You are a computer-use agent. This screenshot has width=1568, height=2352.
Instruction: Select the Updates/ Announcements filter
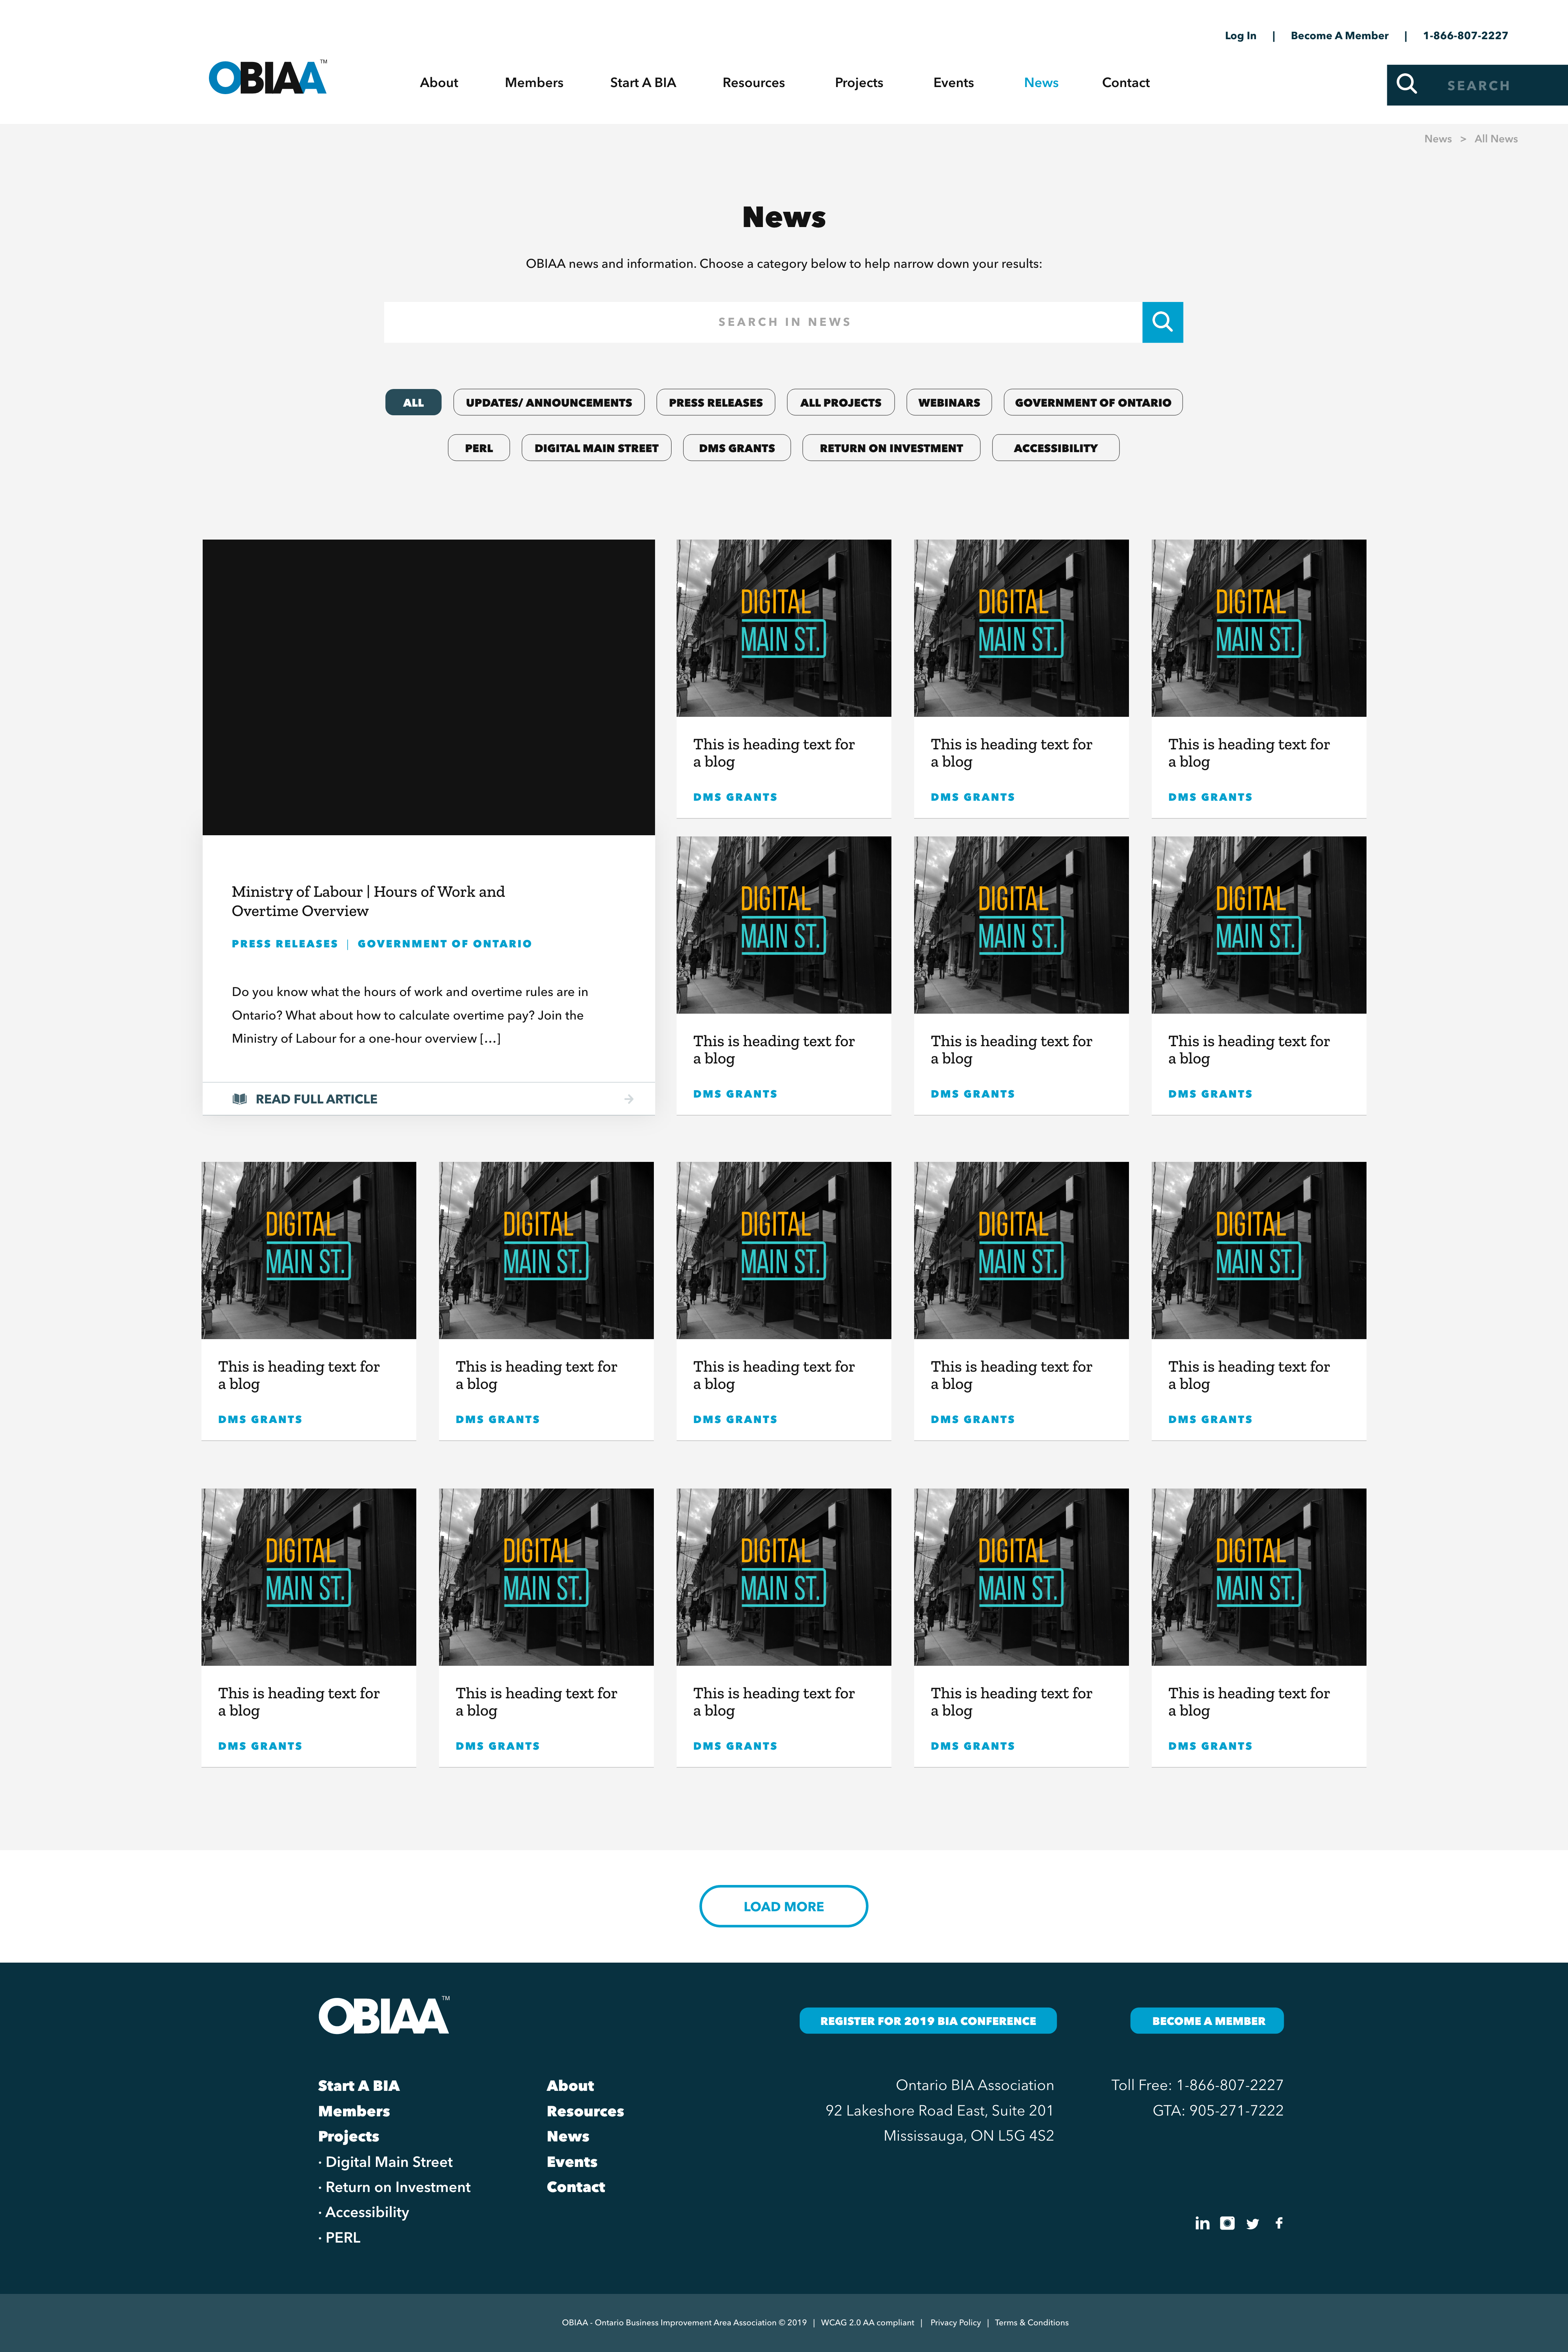pyautogui.click(x=549, y=402)
